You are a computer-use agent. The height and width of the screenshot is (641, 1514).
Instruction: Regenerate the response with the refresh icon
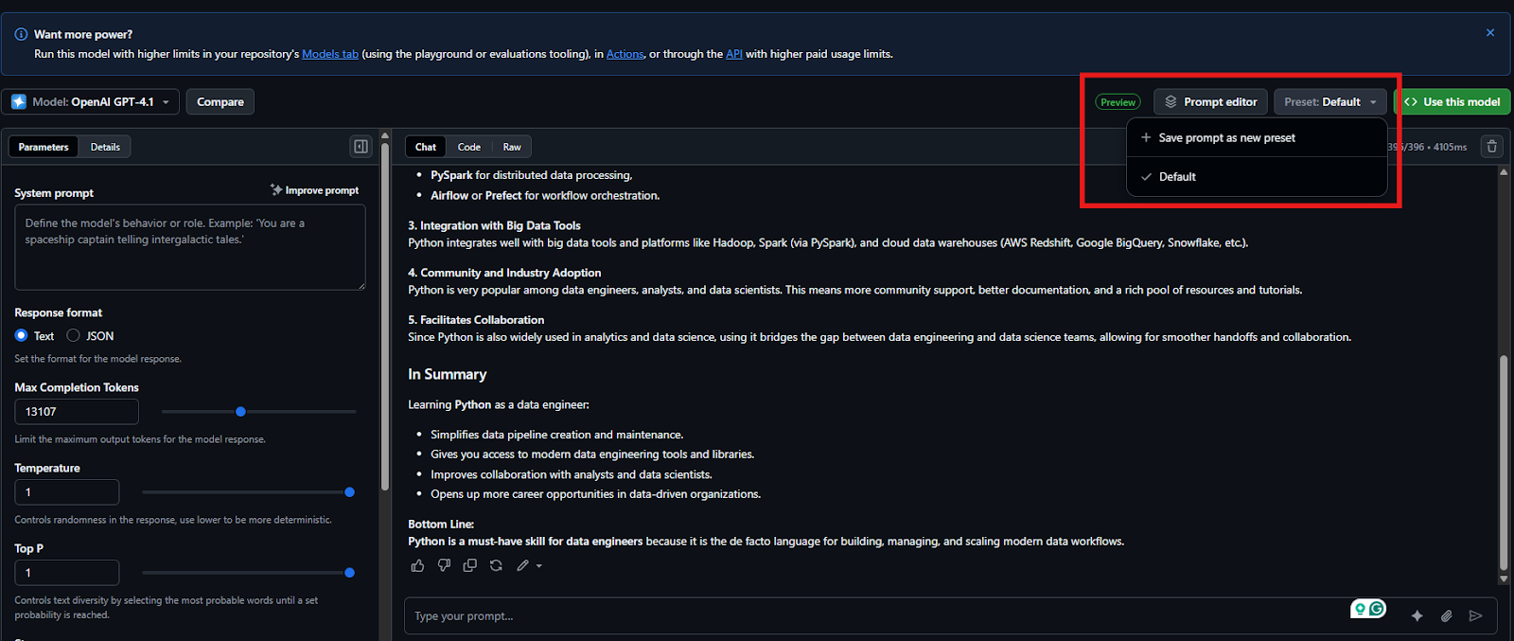click(x=496, y=565)
